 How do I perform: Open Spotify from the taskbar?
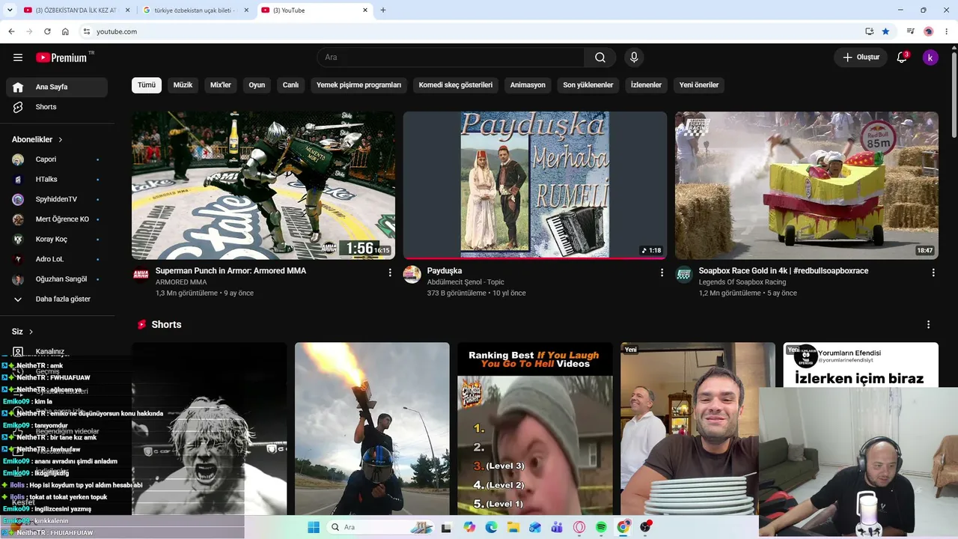[x=601, y=527]
